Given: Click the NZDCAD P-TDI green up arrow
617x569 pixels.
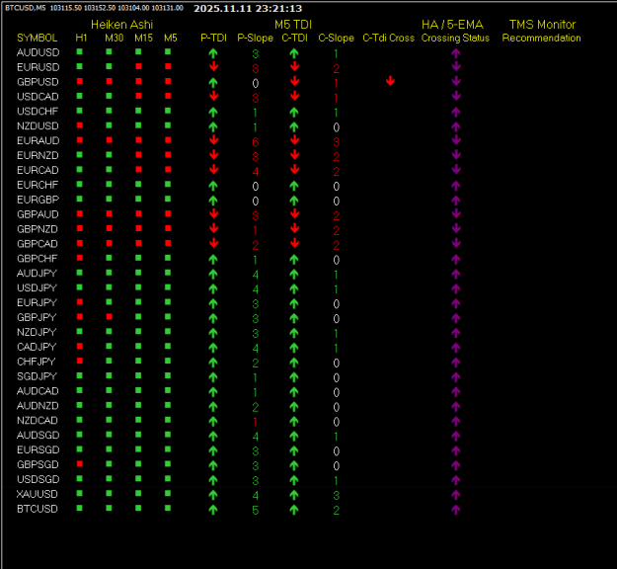Looking at the screenshot, I should [x=213, y=421].
